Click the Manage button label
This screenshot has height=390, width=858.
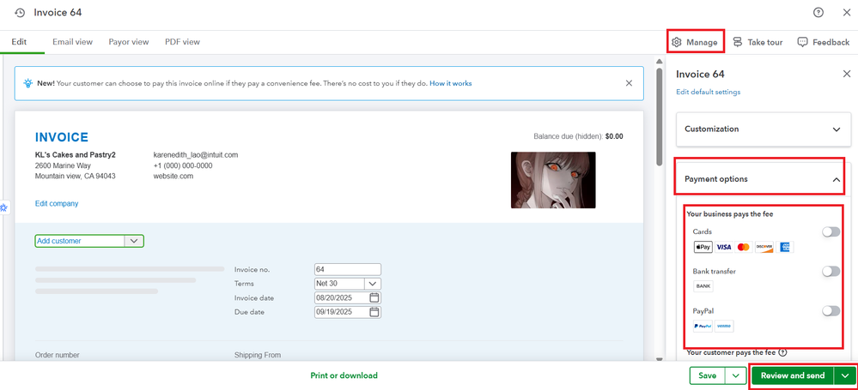click(702, 42)
